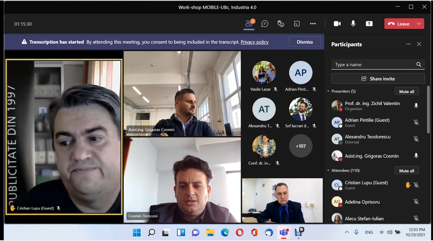Viewport: 433px width, 241px height.
Task: Dismiss the transcription notification banner
Action: pos(305,42)
